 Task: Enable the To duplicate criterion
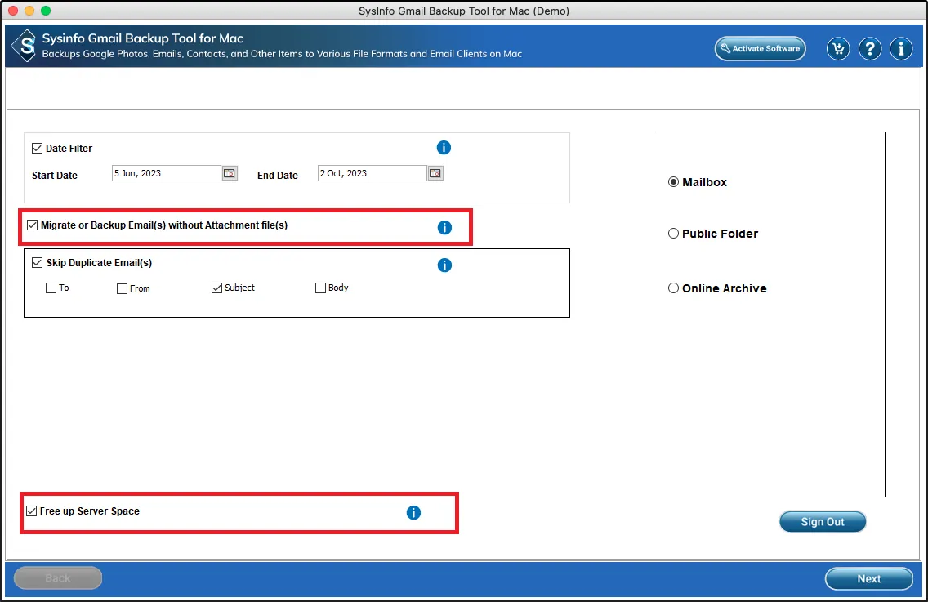51,288
